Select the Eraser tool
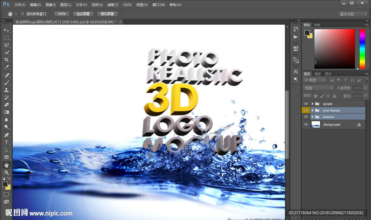Viewport: 371px width, 220px height. pyautogui.click(x=7, y=105)
